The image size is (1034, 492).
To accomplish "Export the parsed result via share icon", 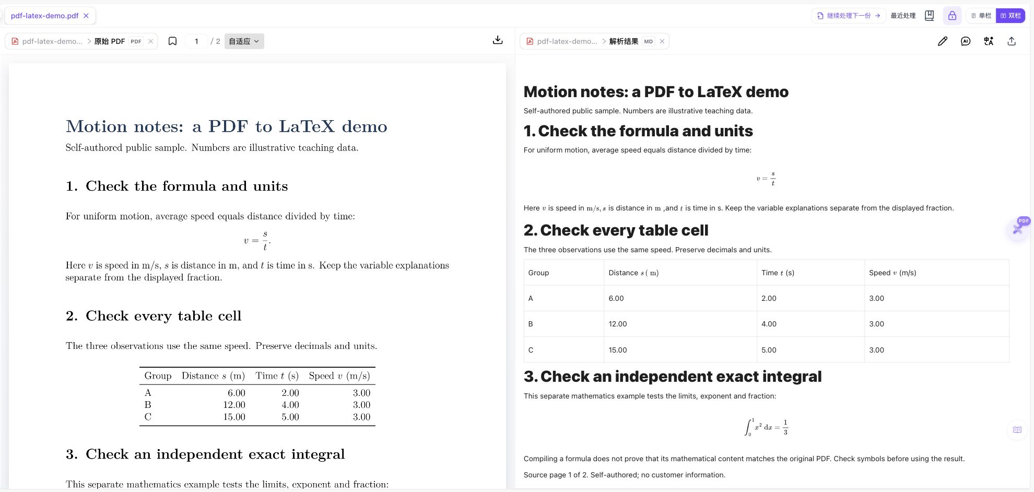I will 1012,41.
